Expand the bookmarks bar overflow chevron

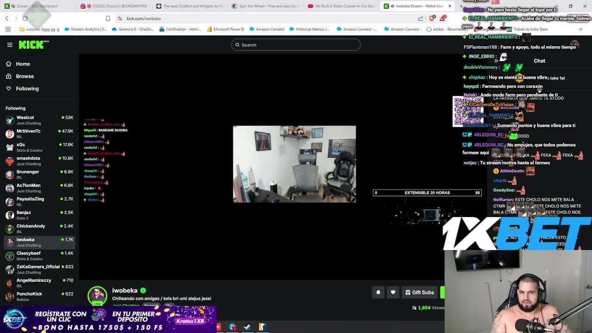[x=581, y=29]
